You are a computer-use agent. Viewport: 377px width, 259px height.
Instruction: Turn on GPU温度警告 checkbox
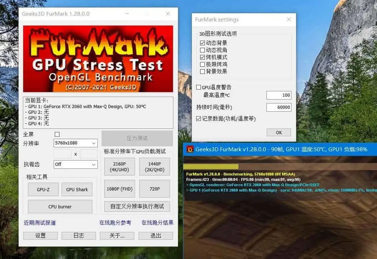point(198,87)
